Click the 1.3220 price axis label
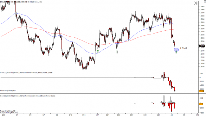Viewport: 206px width, 117px height. click(202, 38)
